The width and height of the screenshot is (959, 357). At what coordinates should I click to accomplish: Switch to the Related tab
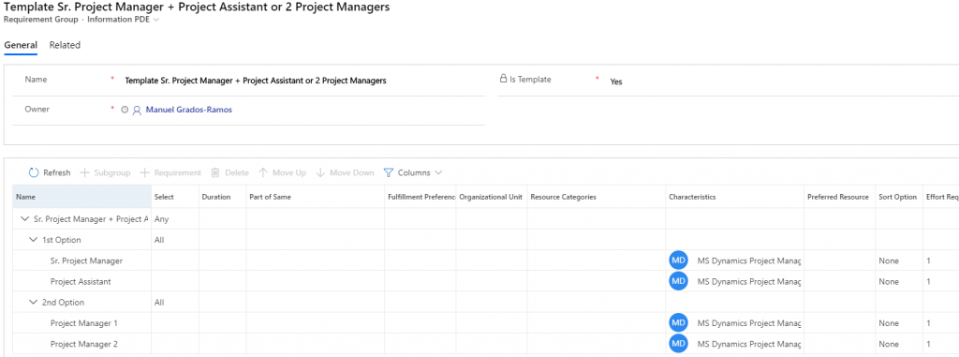[65, 45]
